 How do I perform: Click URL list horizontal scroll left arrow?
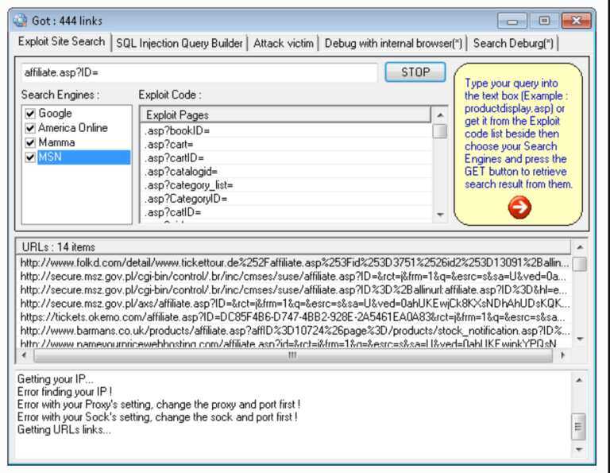click(x=24, y=355)
